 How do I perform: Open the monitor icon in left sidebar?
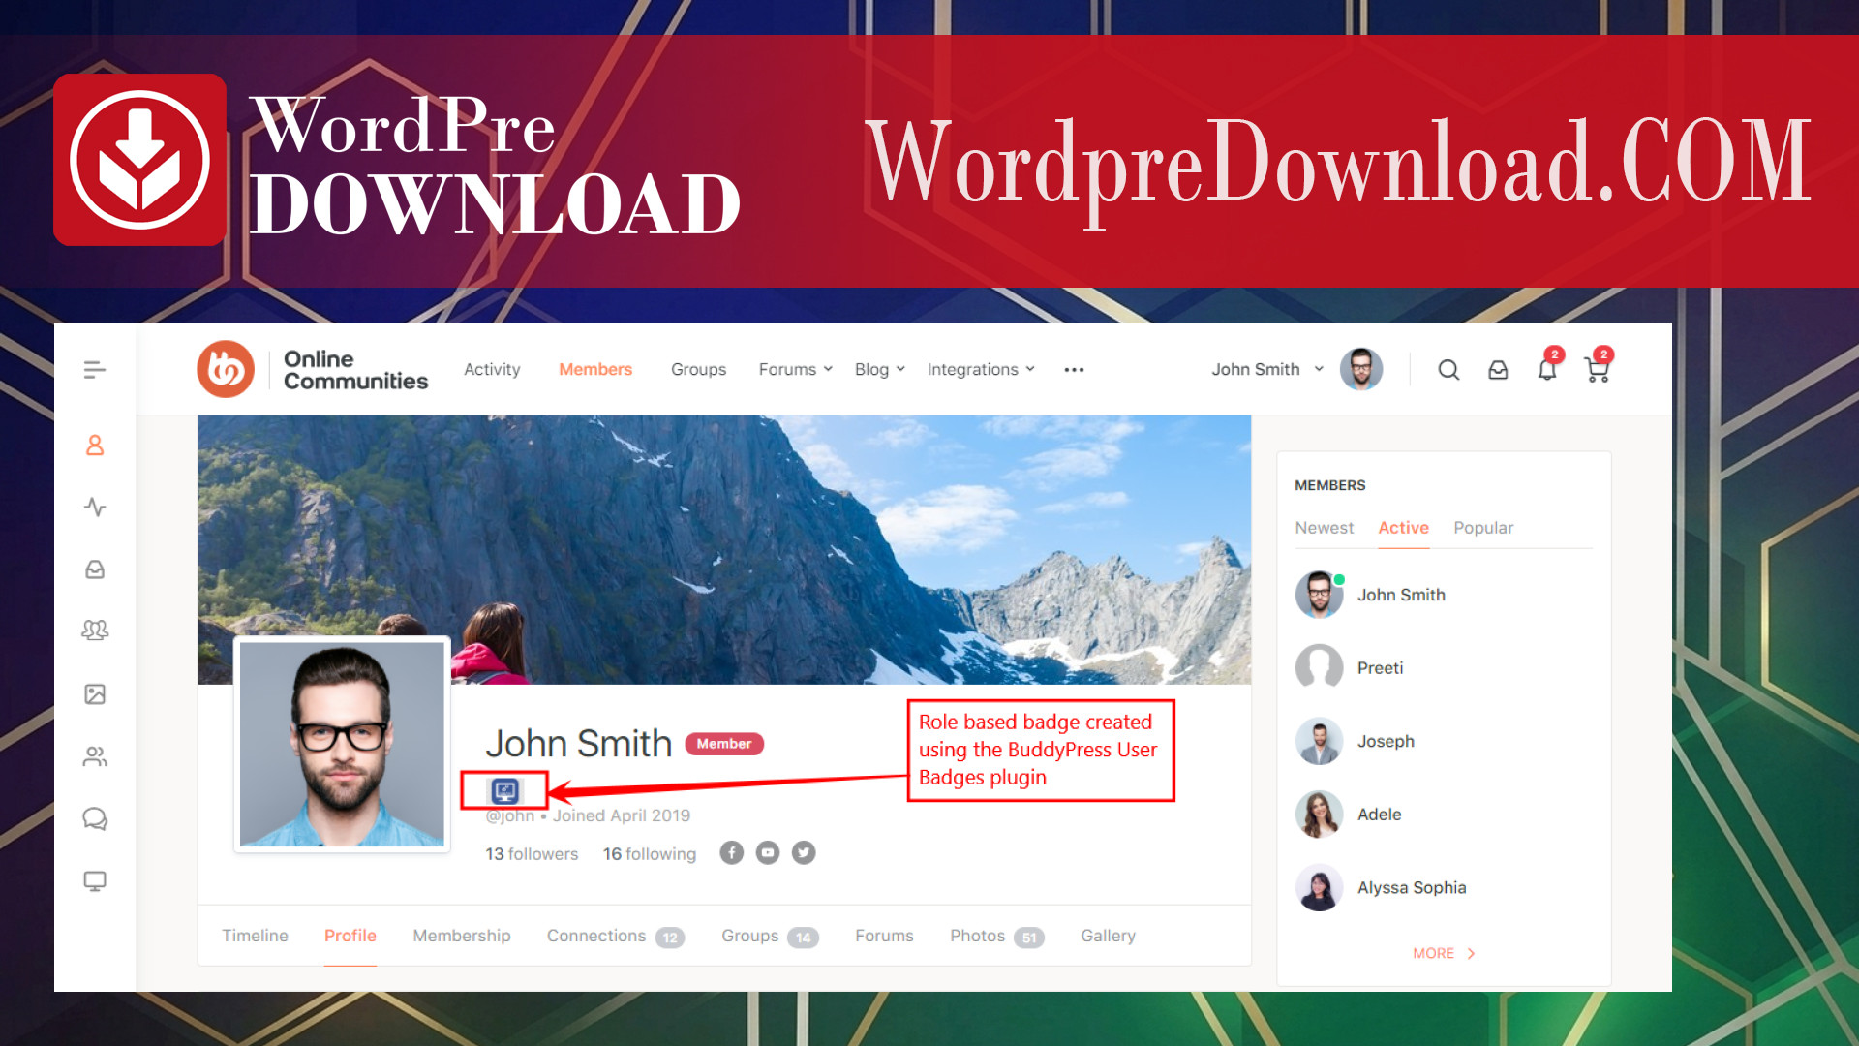pyautogui.click(x=95, y=881)
